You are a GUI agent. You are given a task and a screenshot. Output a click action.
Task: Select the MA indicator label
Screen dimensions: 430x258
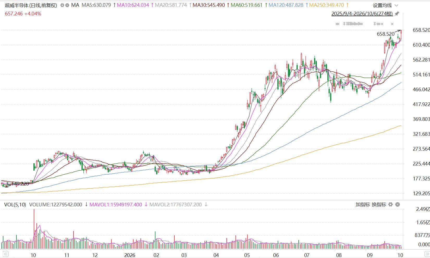(75, 5)
